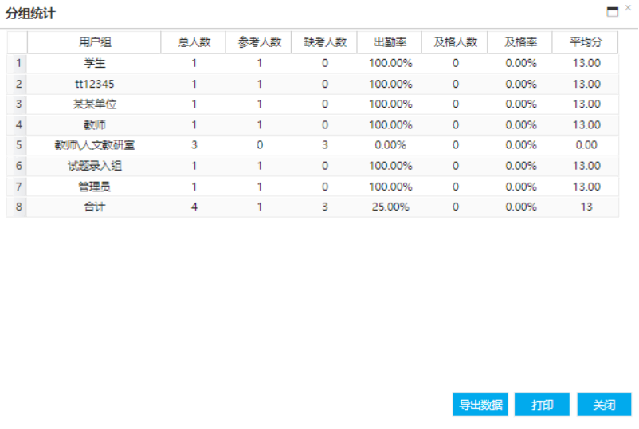This screenshot has height=429, width=639.
Task: Click the 总人数 column header
Action: click(193, 42)
